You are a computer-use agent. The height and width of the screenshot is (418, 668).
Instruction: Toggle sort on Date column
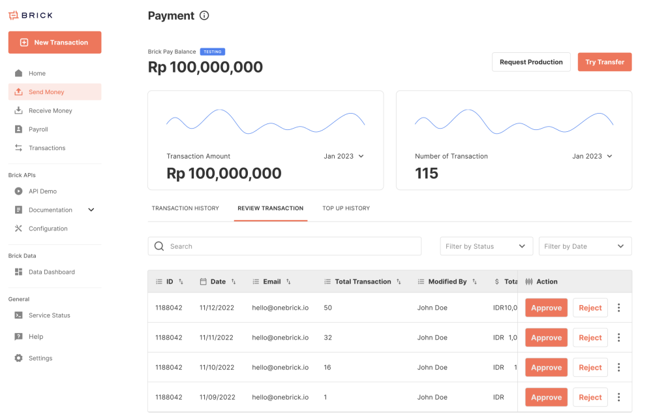234,281
